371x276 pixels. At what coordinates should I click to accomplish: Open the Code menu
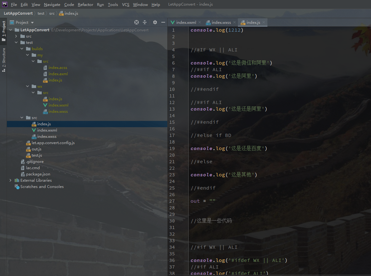69,4
